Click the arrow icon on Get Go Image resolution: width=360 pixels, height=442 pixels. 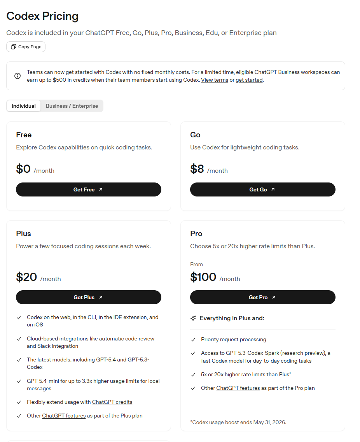(273, 189)
